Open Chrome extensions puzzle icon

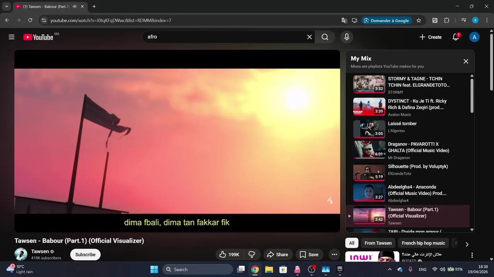pos(447,20)
